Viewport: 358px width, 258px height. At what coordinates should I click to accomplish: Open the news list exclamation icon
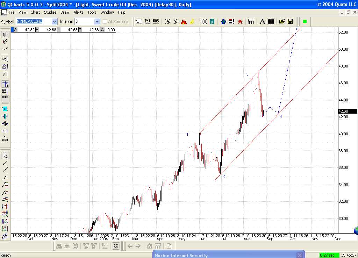click(x=231, y=21)
